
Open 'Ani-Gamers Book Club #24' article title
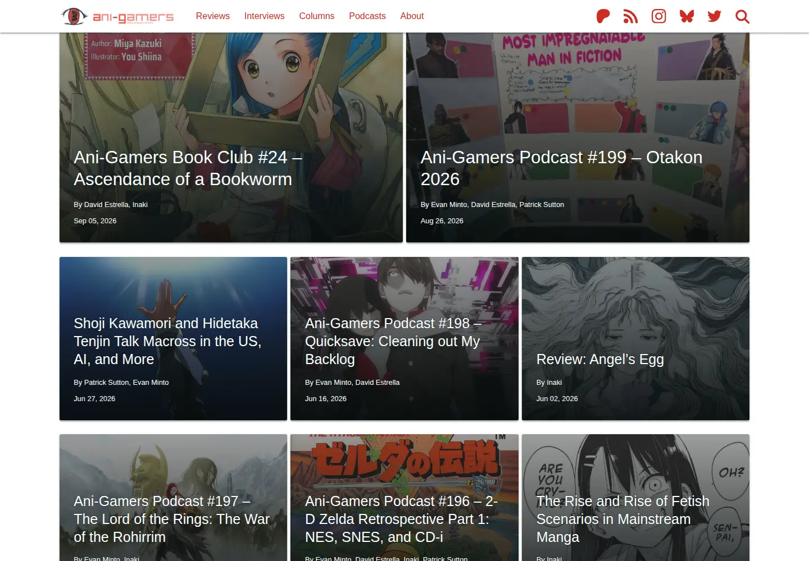click(188, 168)
